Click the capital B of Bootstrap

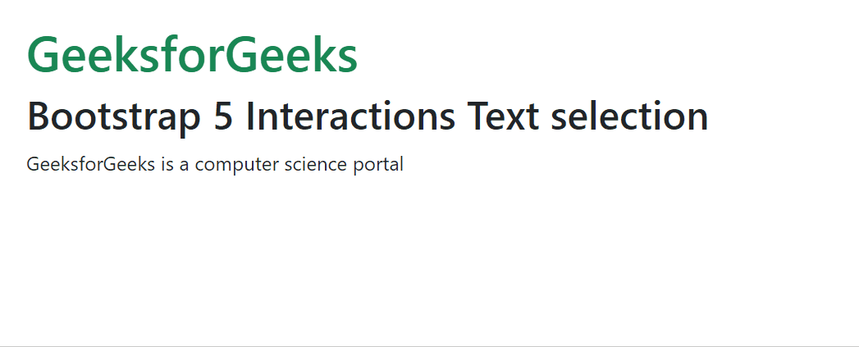[x=38, y=116]
